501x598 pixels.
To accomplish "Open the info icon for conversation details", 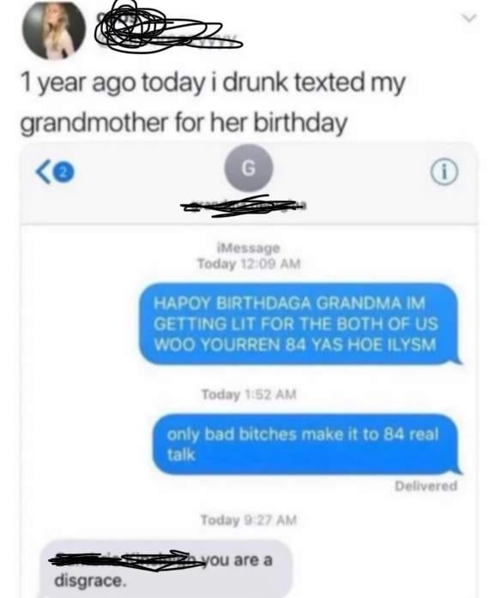I will coord(444,173).
